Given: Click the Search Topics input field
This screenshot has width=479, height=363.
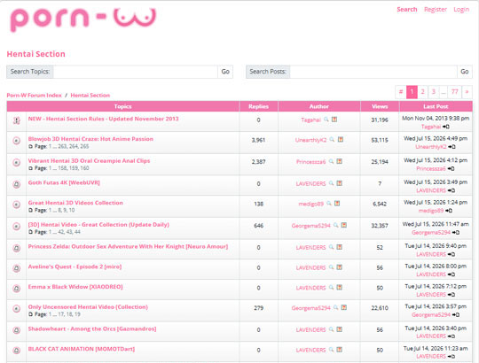Looking at the screenshot, I should click(x=136, y=72).
